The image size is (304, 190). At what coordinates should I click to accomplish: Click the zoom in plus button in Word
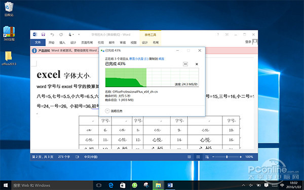pyautogui.click(x=241, y=157)
